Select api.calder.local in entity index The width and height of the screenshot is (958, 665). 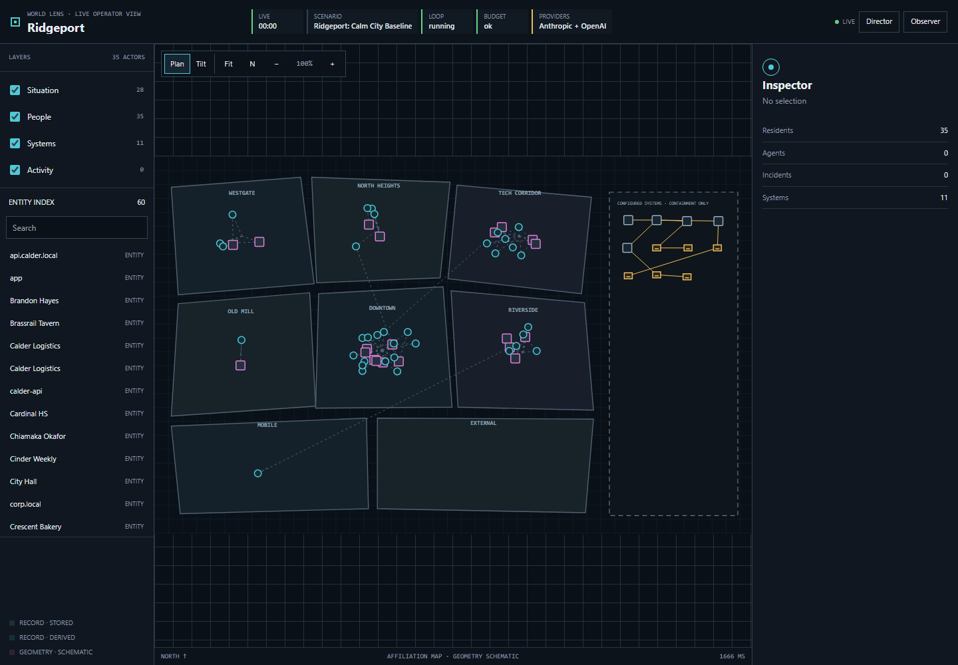(77, 255)
